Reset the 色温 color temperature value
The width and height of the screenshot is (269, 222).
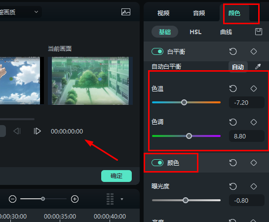233,89
